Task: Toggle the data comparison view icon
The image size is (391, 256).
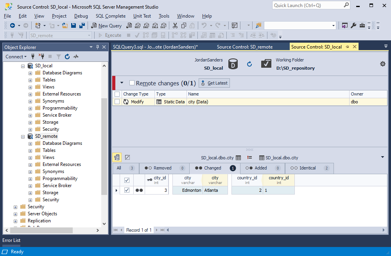Action: point(117,157)
